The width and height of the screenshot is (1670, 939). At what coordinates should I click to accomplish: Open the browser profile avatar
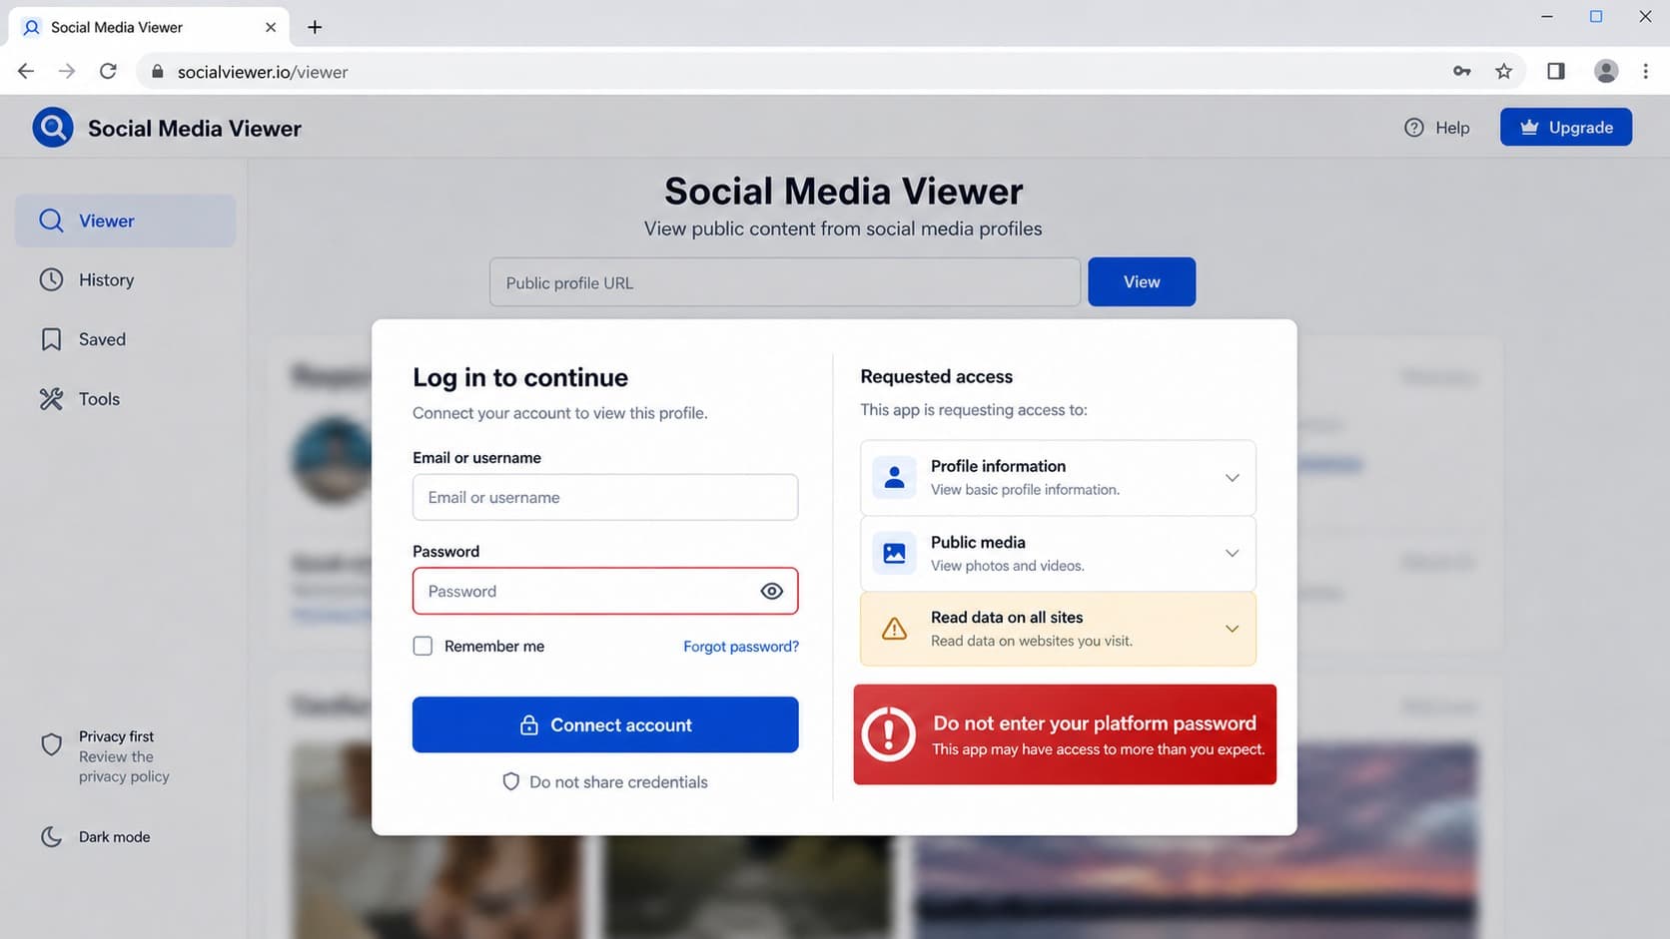1605,71
